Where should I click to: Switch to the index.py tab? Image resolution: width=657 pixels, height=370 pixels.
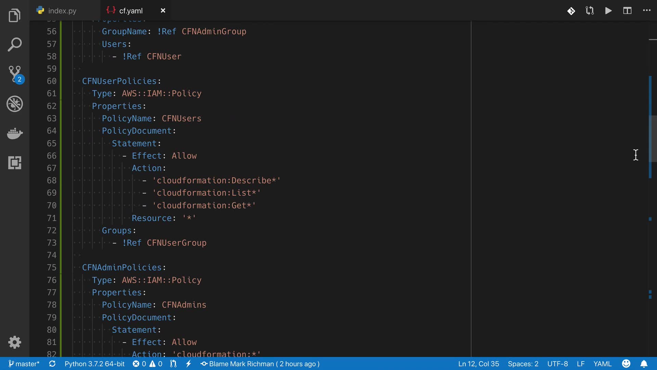tap(62, 11)
